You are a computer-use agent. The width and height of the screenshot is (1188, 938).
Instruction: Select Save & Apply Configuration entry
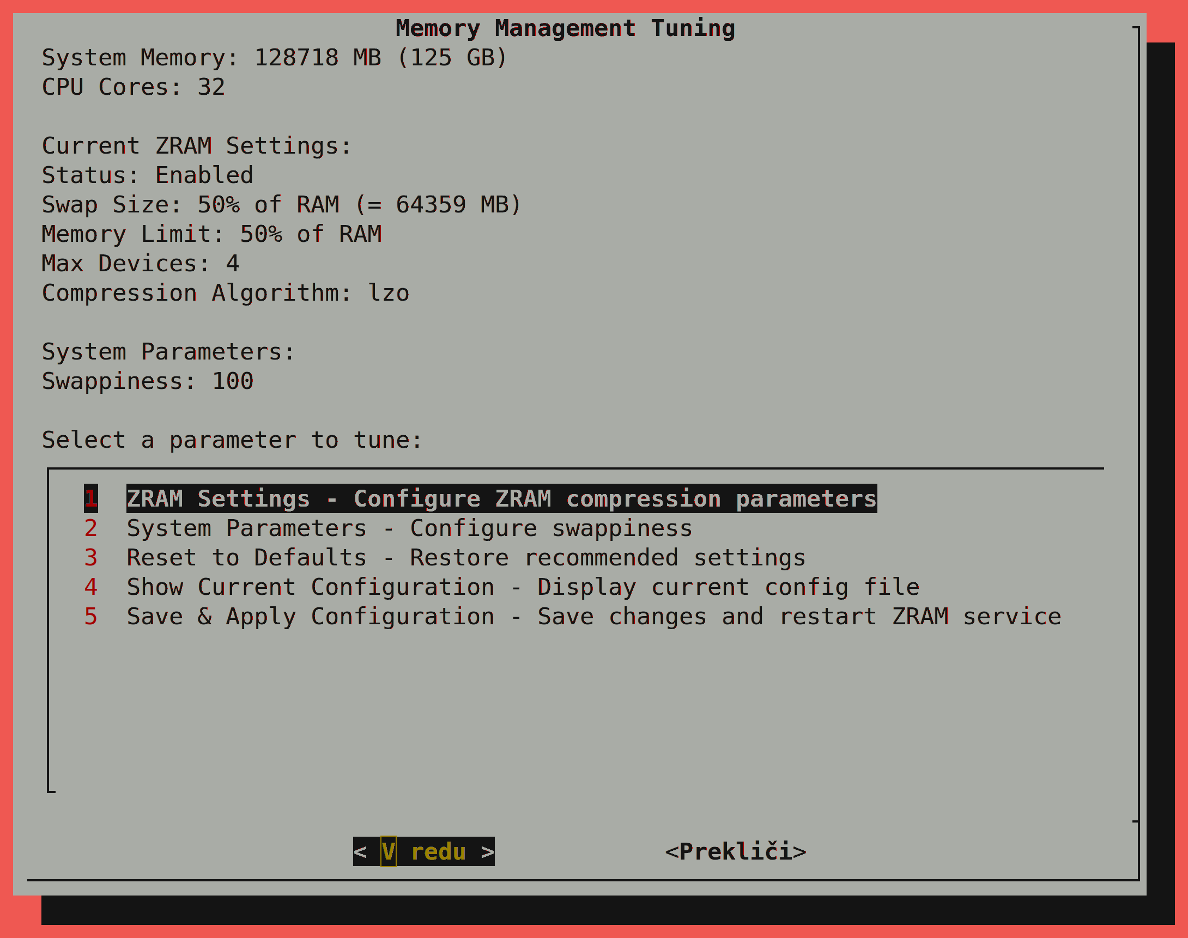(593, 617)
